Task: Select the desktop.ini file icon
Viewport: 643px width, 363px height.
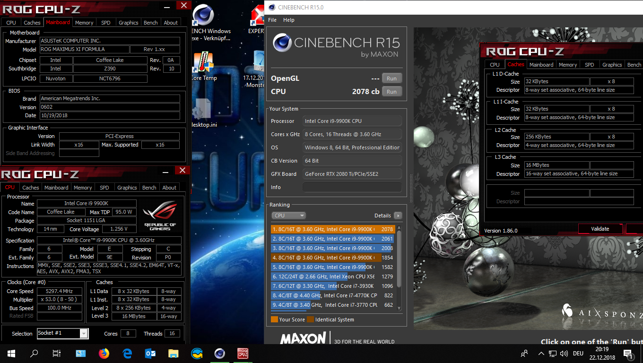Action: point(203,109)
